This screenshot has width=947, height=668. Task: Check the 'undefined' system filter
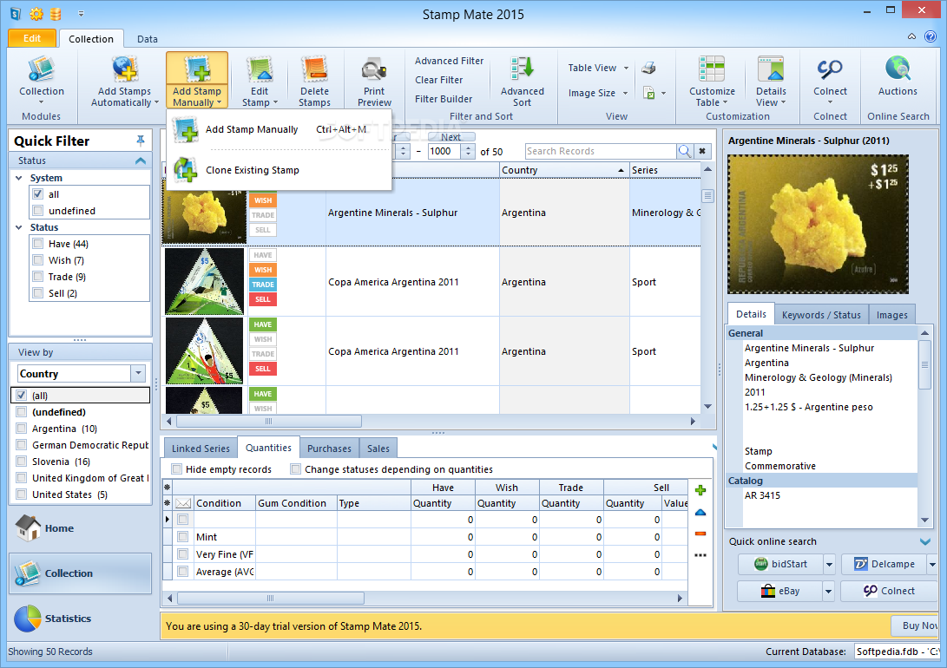click(38, 211)
